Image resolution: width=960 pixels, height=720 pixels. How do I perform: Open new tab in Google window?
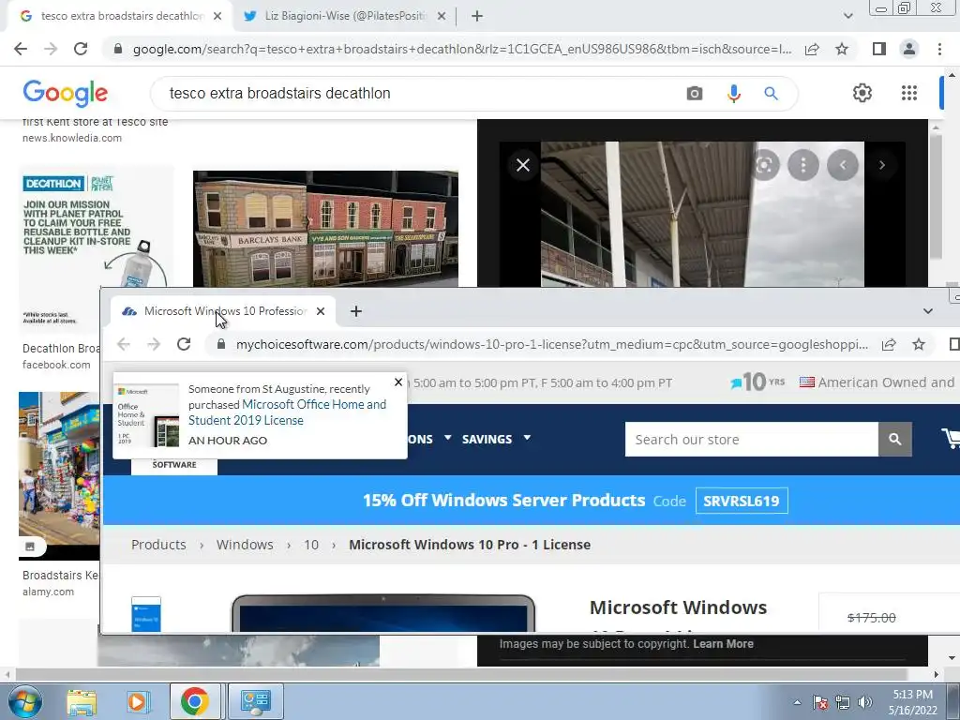[x=477, y=16]
